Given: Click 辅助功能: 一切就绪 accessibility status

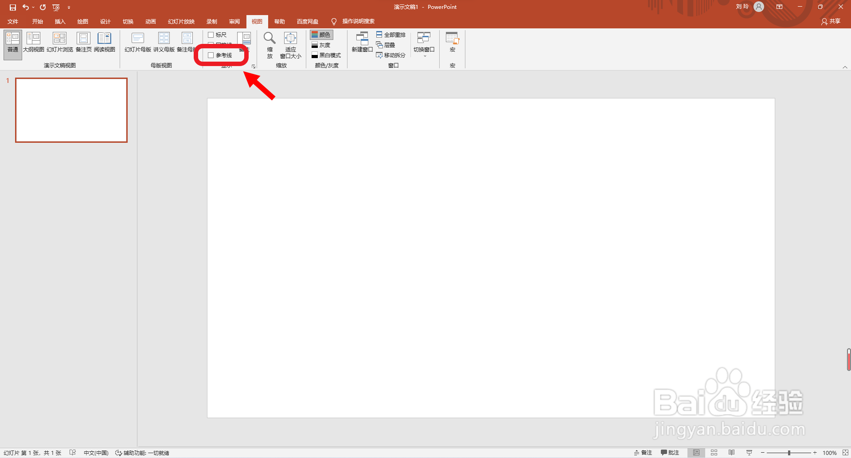Looking at the screenshot, I should tap(142, 453).
